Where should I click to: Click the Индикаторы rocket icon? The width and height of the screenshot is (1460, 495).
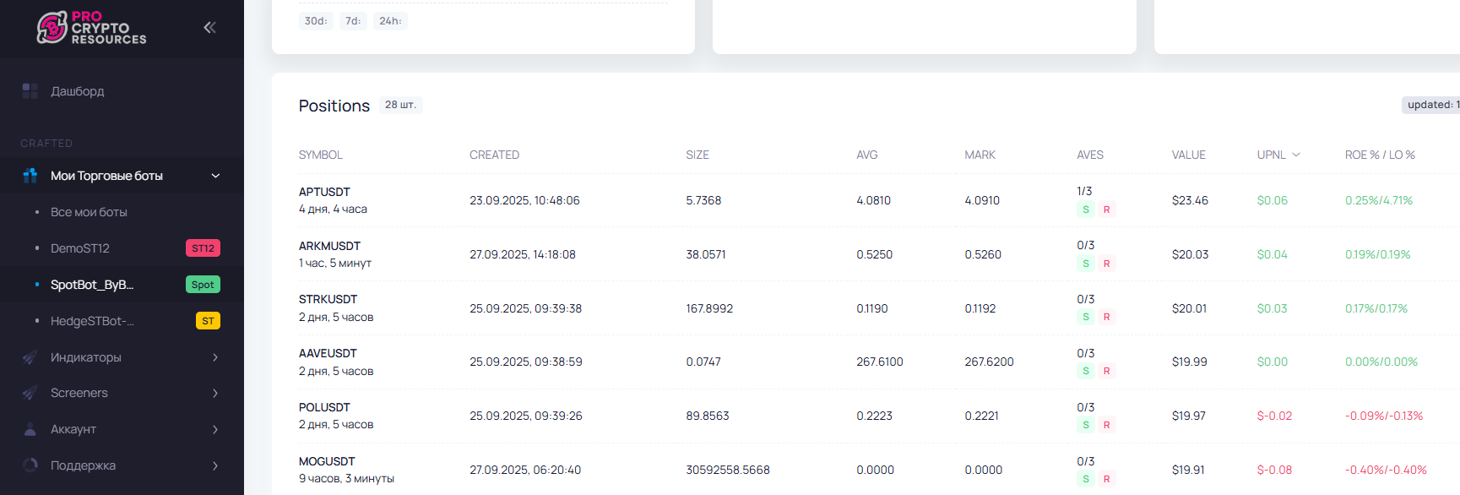[30, 357]
